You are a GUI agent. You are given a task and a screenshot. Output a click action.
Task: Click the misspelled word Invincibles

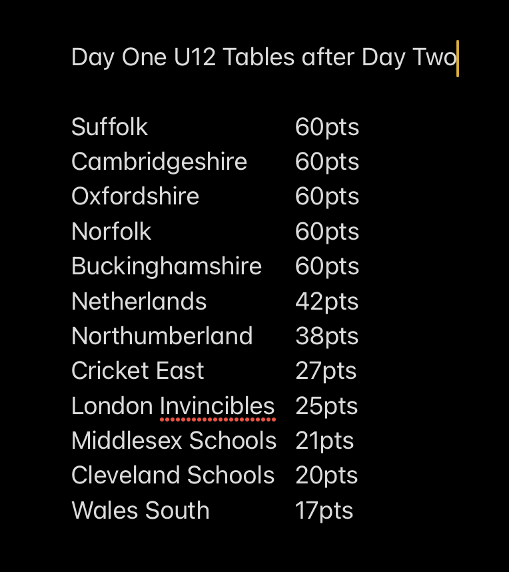click(217, 406)
